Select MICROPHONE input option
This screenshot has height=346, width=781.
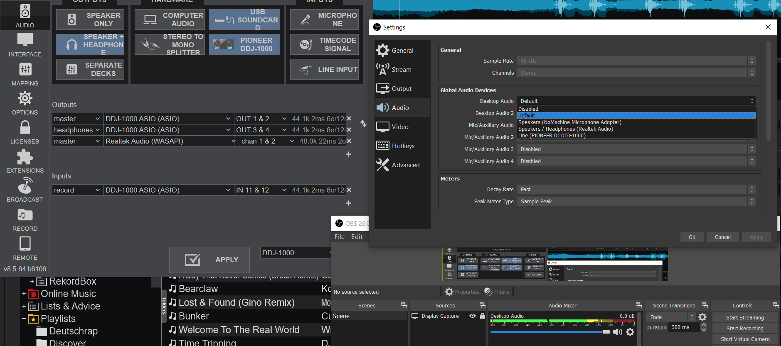click(x=324, y=19)
